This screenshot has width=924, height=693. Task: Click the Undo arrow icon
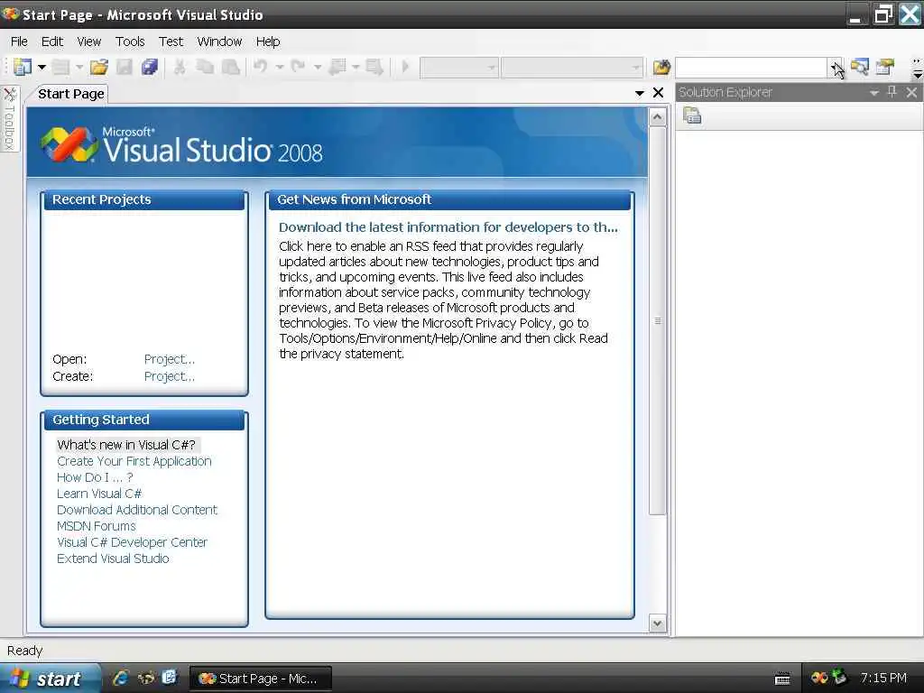(261, 67)
